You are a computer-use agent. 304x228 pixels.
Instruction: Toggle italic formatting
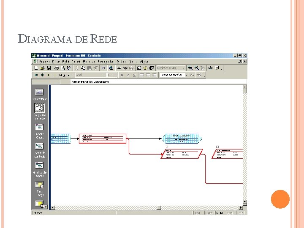128,75
